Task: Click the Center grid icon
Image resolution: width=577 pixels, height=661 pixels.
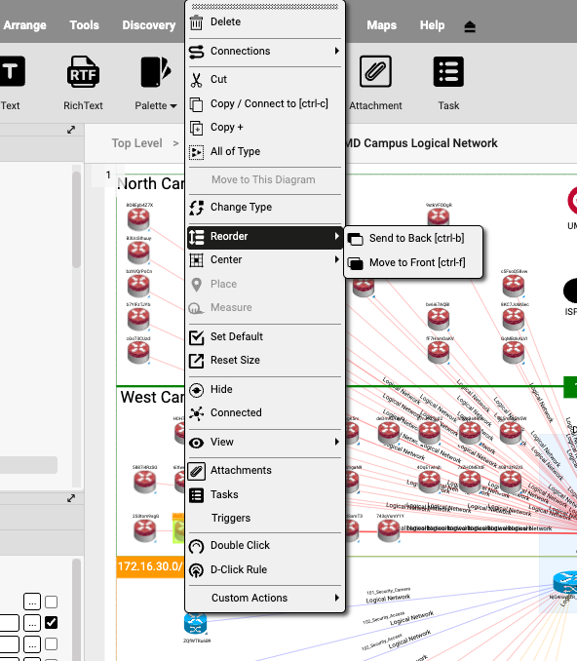Action: click(x=196, y=260)
